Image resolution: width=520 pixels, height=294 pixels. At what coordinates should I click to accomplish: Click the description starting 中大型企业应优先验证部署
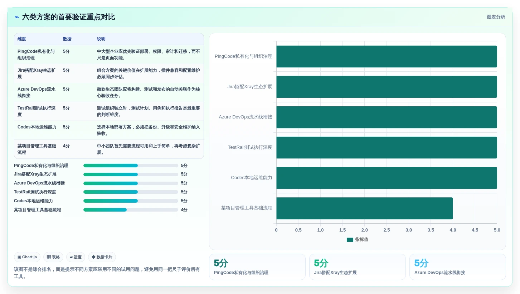pyautogui.click(x=149, y=55)
